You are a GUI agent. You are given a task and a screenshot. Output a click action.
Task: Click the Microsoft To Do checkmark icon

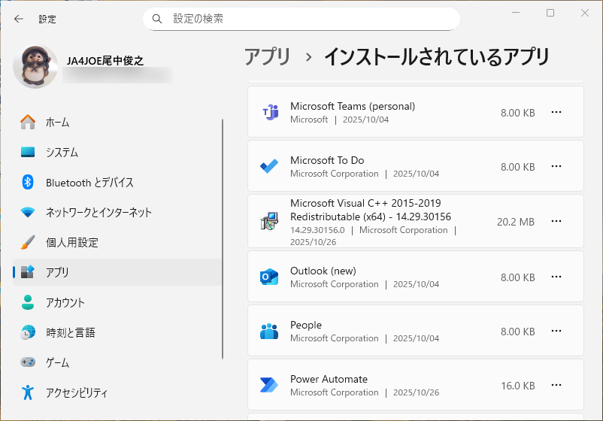(x=269, y=167)
